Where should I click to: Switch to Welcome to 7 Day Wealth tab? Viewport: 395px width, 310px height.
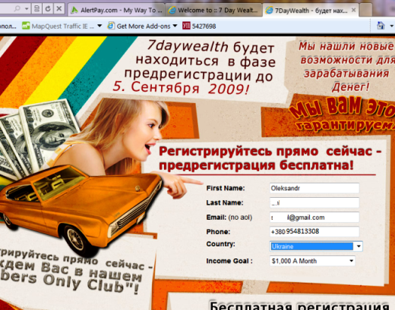point(214,10)
